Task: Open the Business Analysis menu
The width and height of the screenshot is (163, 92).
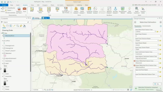Action: tap(115, 10)
